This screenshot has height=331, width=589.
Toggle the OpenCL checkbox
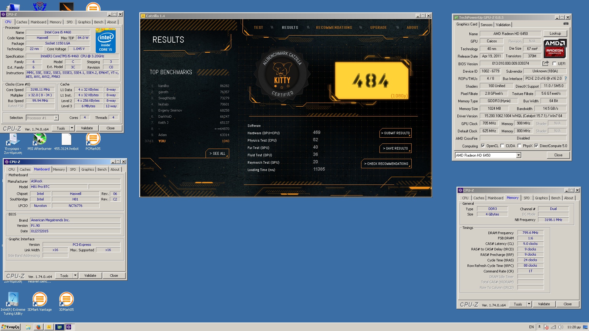[x=483, y=146]
